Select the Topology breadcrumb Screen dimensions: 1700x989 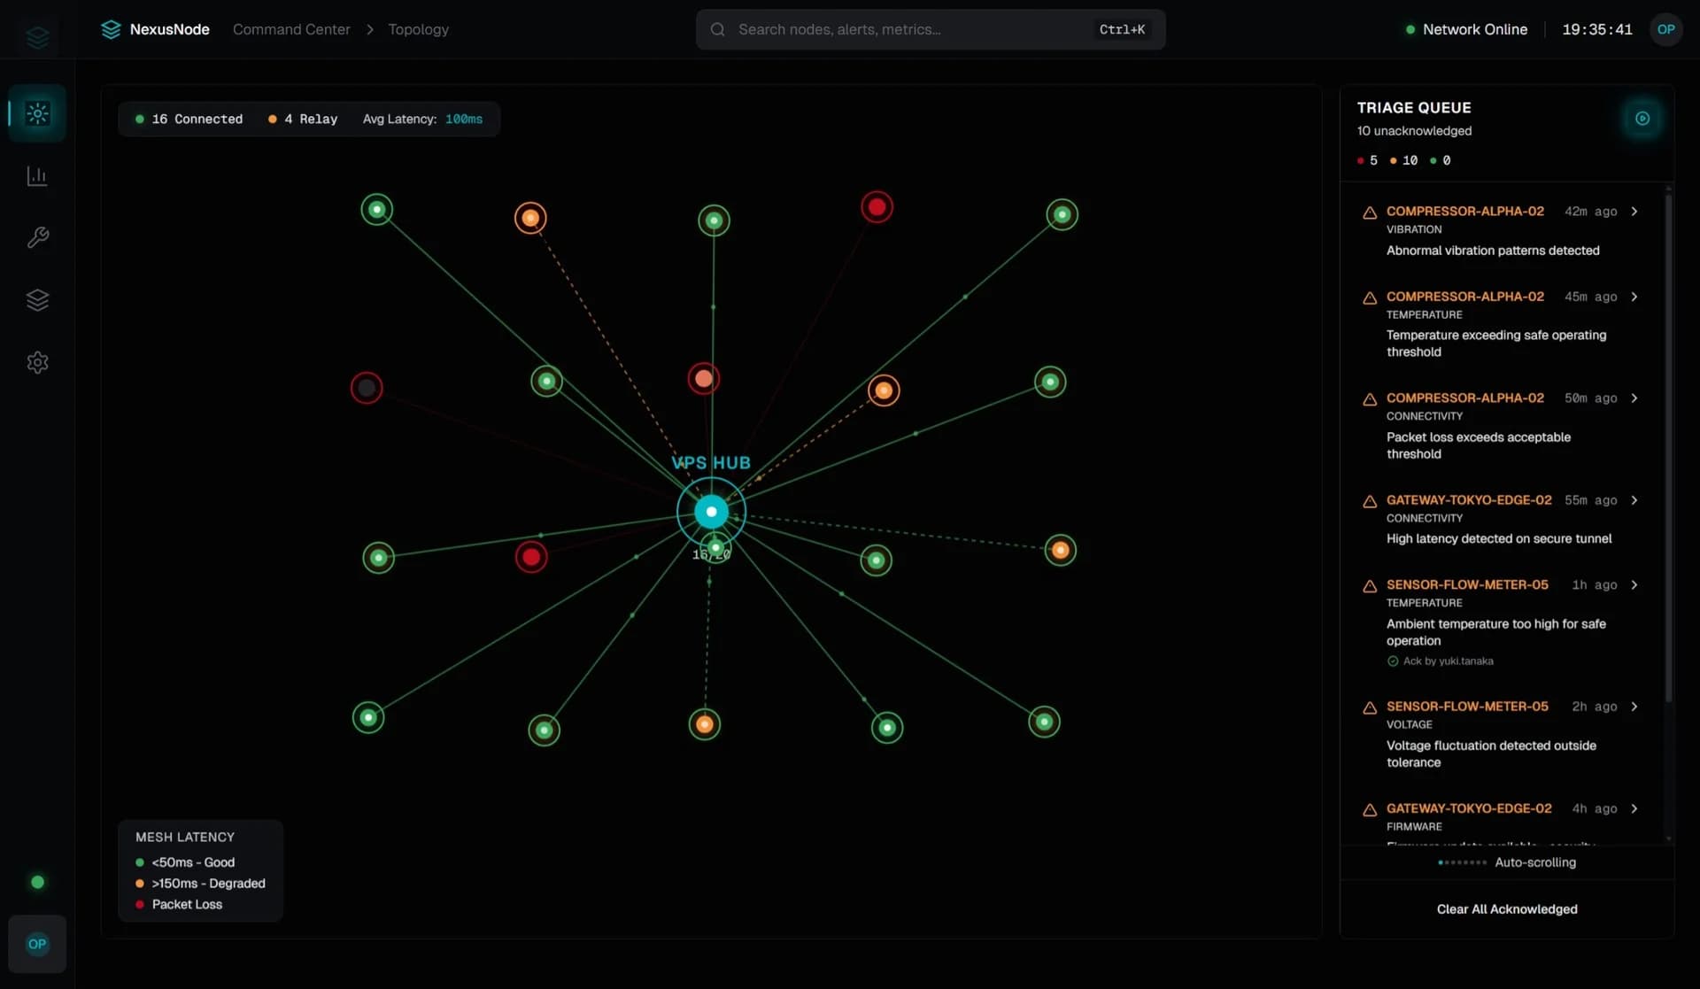[418, 29]
